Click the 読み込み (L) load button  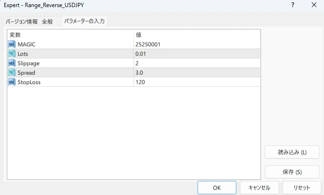pyautogui.click(x=292, y=152)
